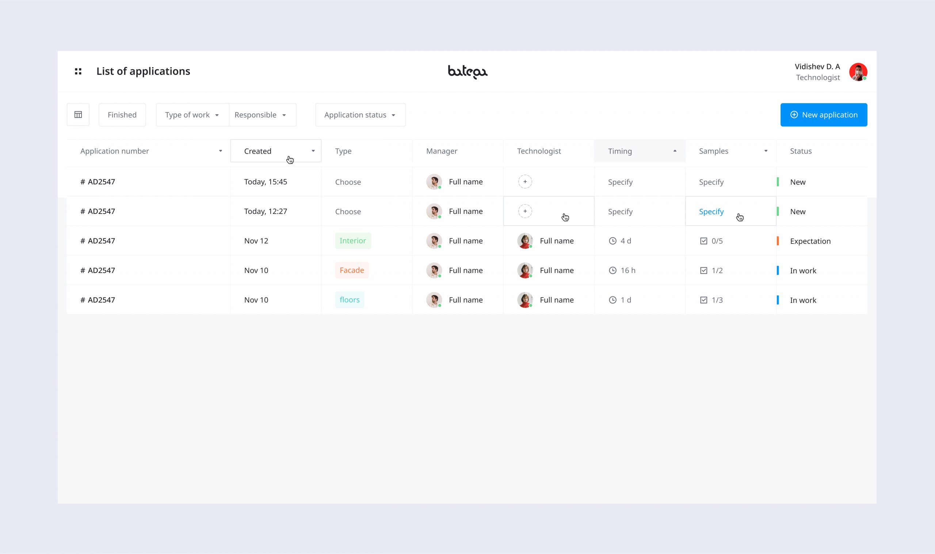Image resolution: width=935 pixels, height=554 pixels.
Task: Click the clock icon beside 16 h
Action: pos(612,270)
